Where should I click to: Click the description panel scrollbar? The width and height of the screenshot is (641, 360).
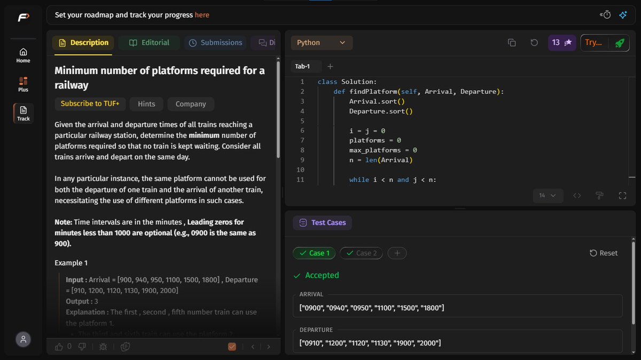point(278,109)
